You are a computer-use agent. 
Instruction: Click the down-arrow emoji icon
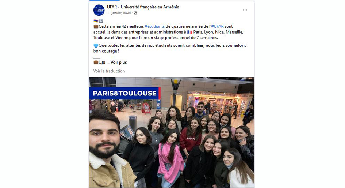101,21
